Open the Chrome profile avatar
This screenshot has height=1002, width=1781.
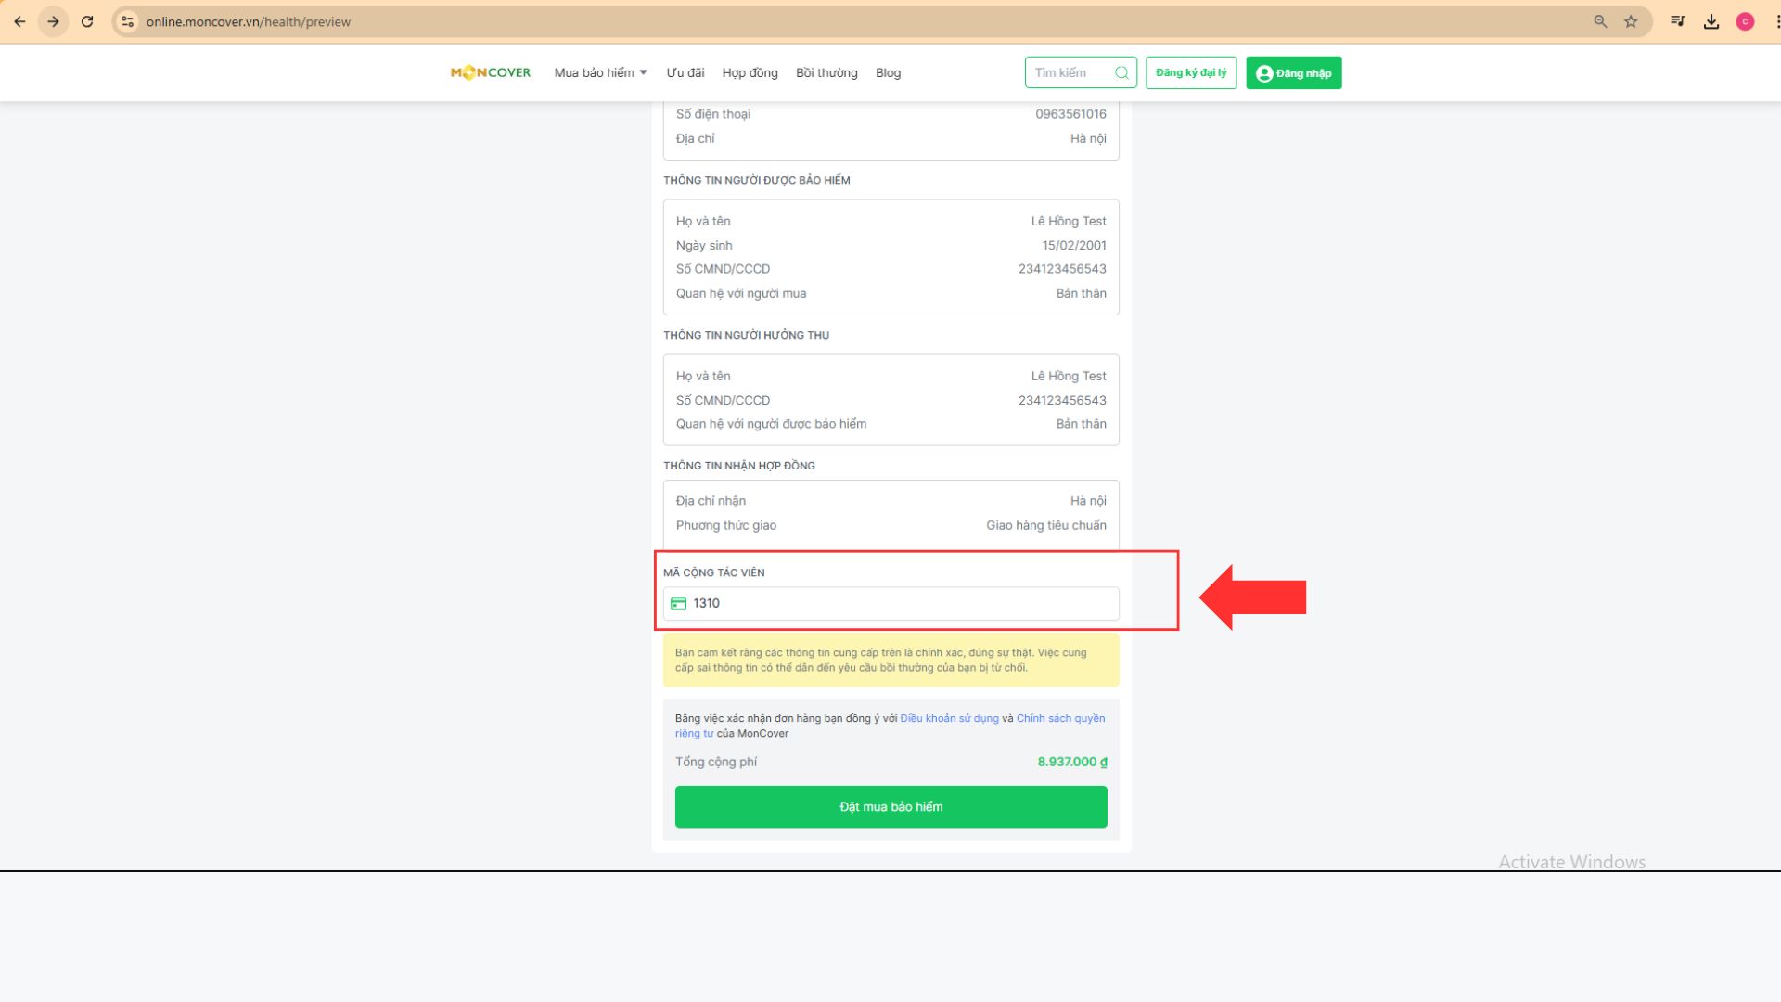(x=1745, y=21)
